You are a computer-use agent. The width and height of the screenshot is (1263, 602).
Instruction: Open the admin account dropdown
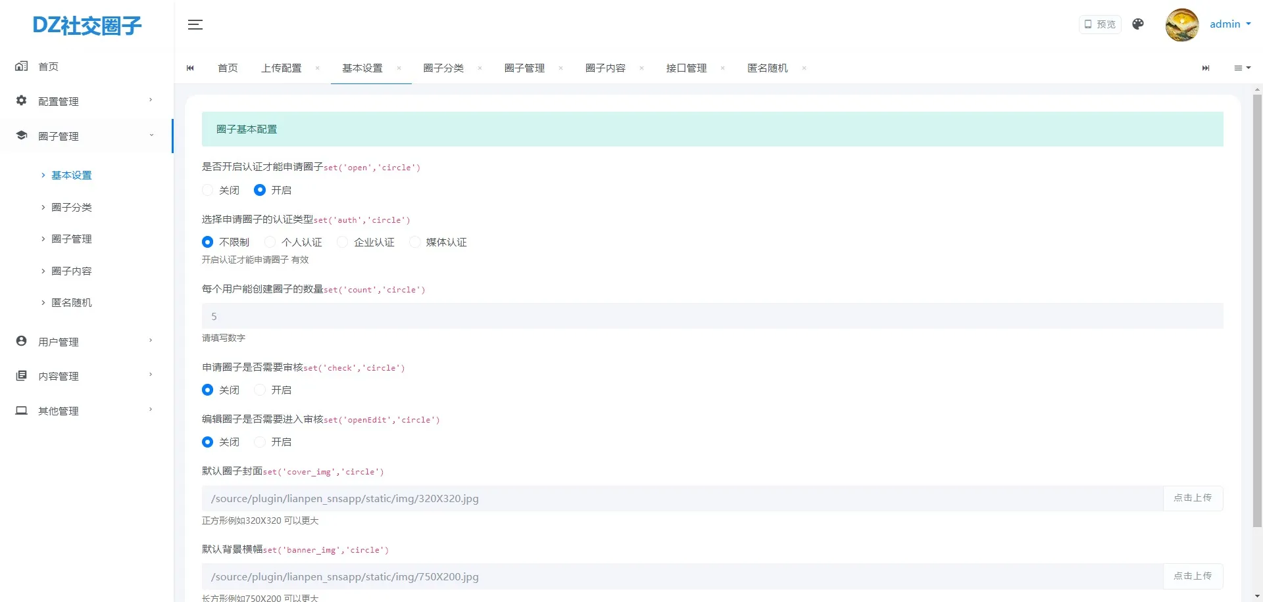1229,24
